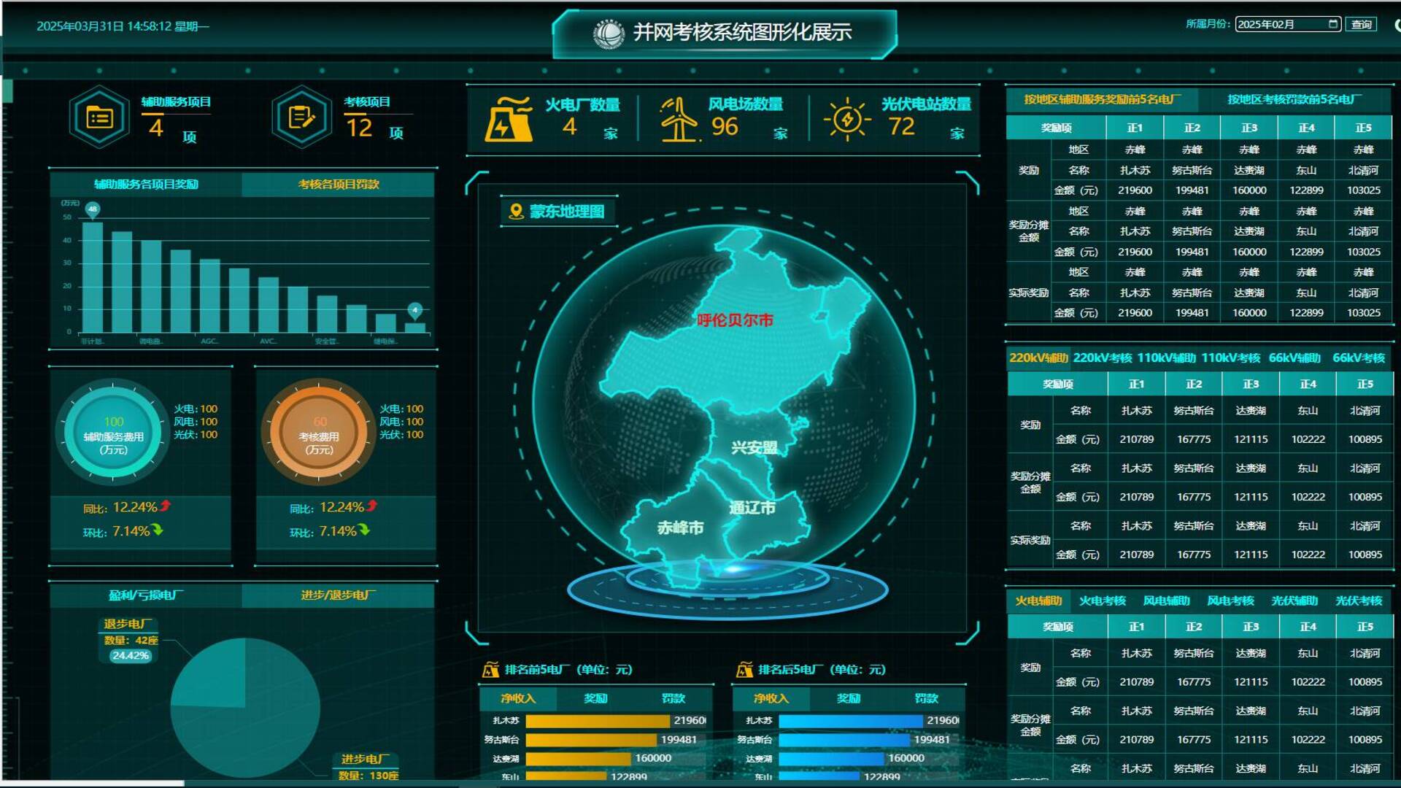
Task: Switch to 风电辅助 tab
Action: (1166, 601)
